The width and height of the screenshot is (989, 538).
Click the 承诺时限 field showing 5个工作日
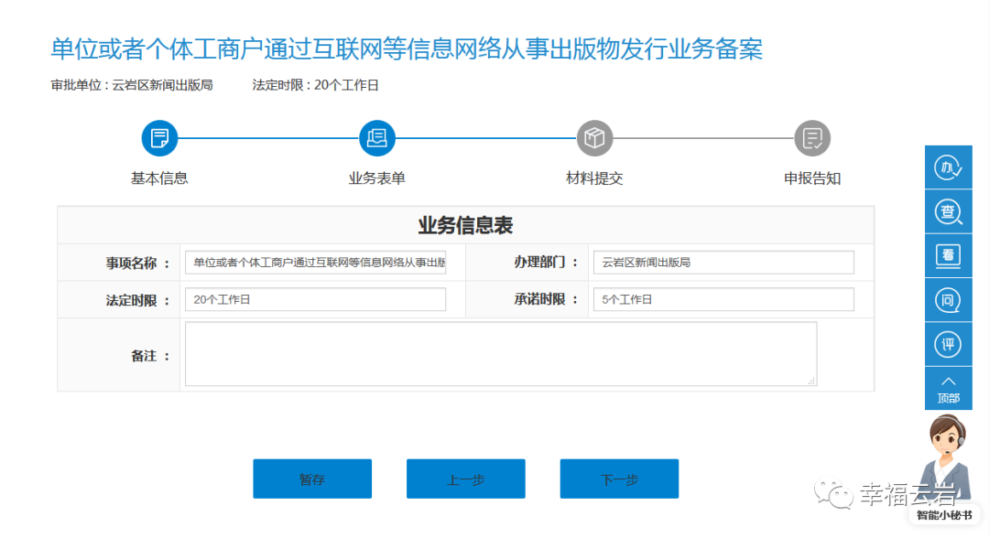pyautogui.click(x=723, y=299)
